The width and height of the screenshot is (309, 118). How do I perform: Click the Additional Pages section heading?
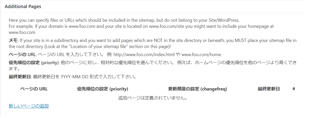point(23,7)
